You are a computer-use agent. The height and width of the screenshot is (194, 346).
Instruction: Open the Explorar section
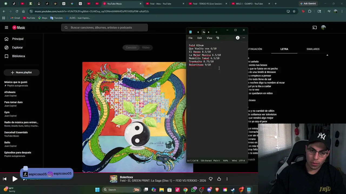[x=18, y=47]
